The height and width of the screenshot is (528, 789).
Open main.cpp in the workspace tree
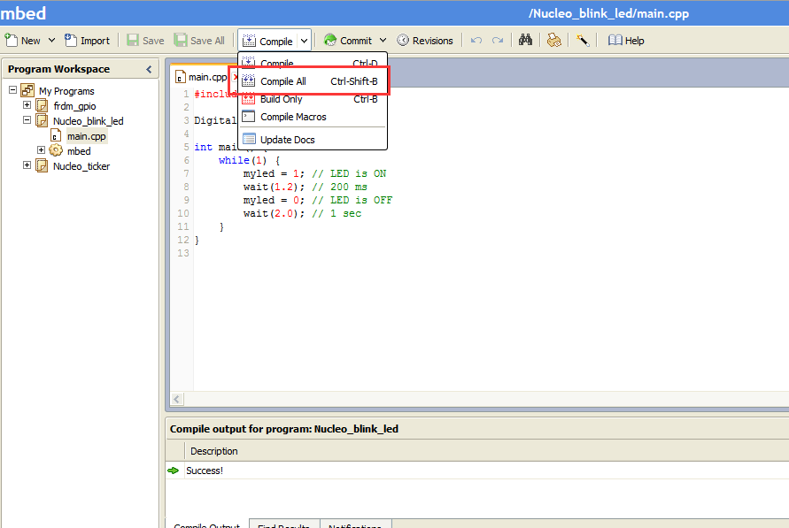tap(87, 136)
